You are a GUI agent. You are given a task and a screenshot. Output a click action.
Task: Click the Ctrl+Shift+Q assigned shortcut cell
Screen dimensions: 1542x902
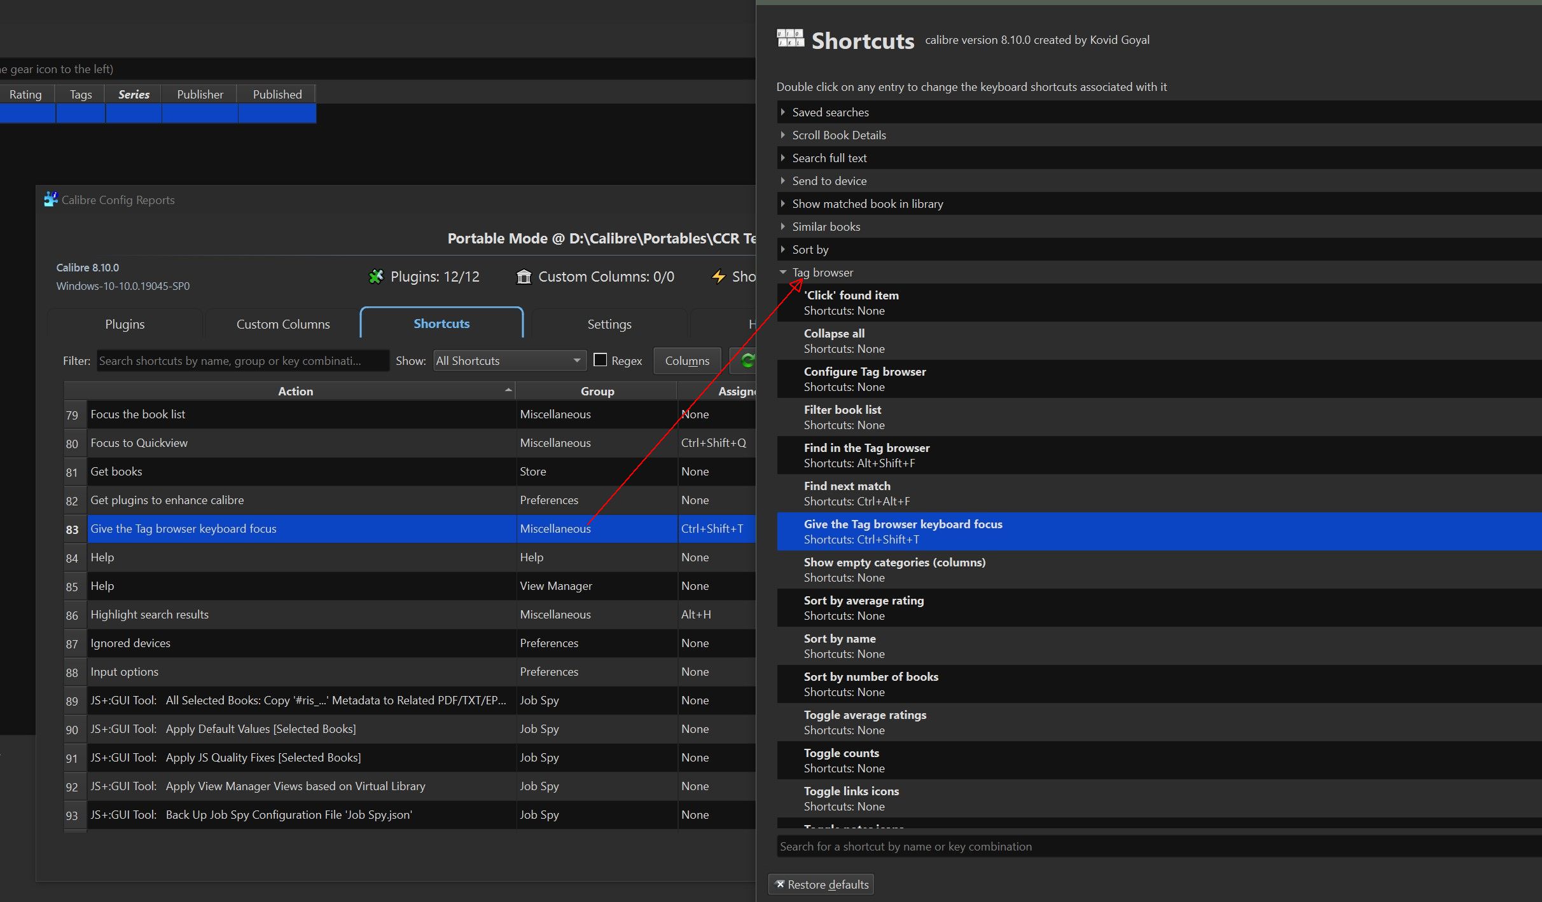(x=716, y=442)
